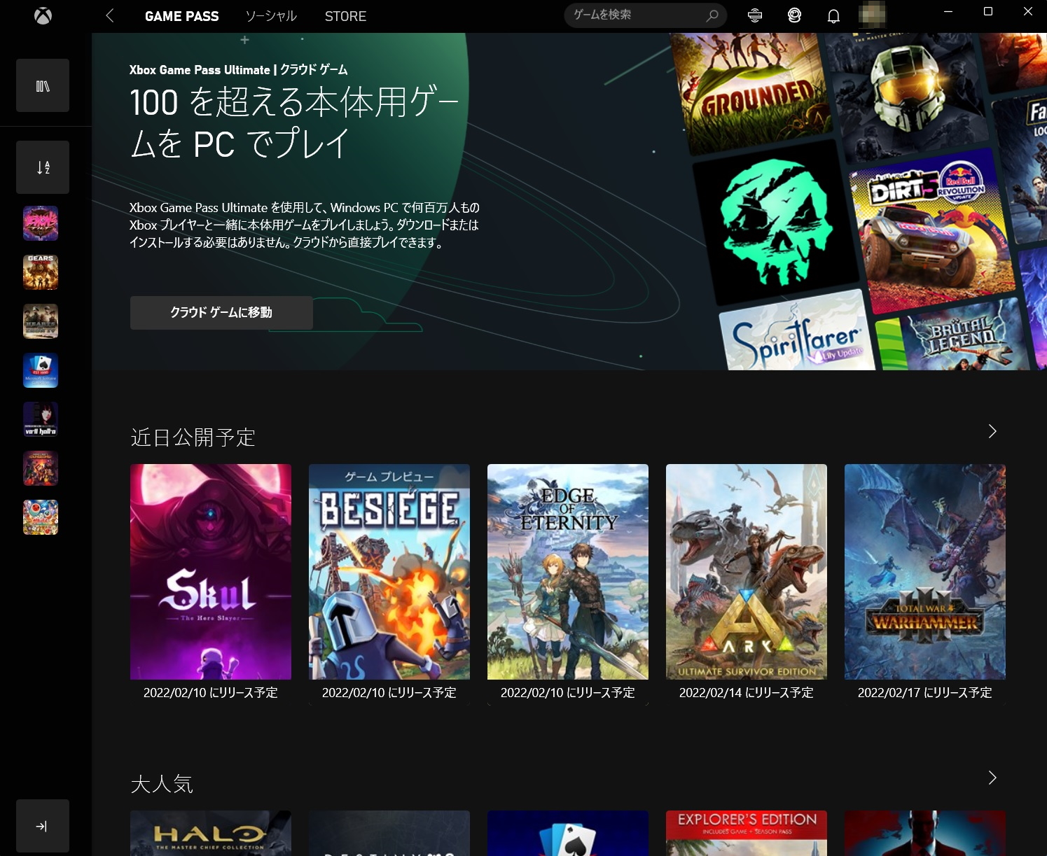
Task: Open My Library in sidebar
Action: click(x=43, y=86)
